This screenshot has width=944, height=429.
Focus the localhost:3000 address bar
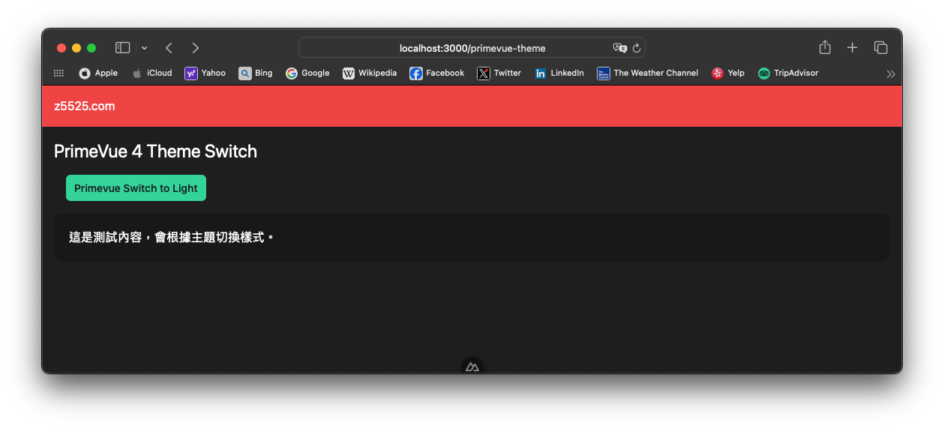pyautogui.click(x=472, y=48)
